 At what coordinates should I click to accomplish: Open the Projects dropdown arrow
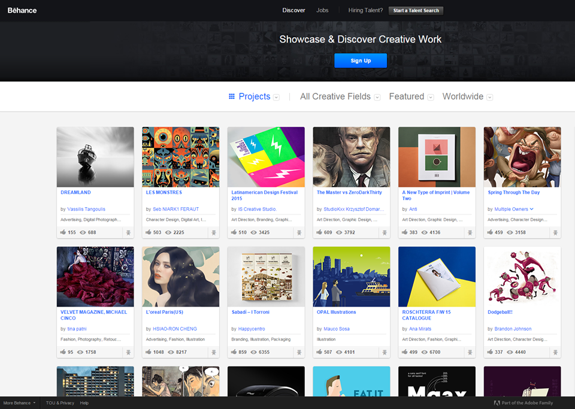[x=277, y=97]
